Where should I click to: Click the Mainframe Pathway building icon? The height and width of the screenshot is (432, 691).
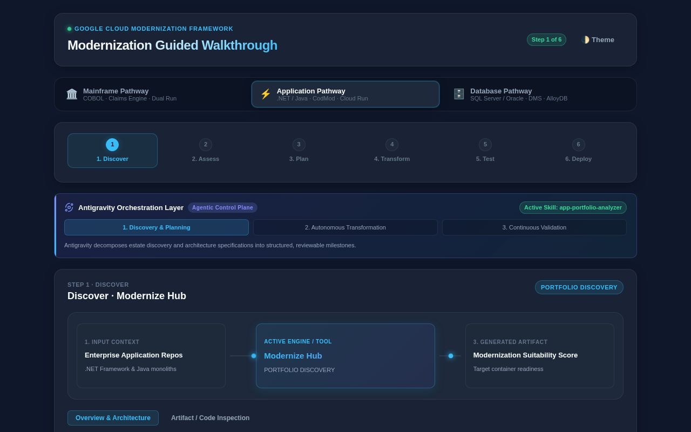72,94
